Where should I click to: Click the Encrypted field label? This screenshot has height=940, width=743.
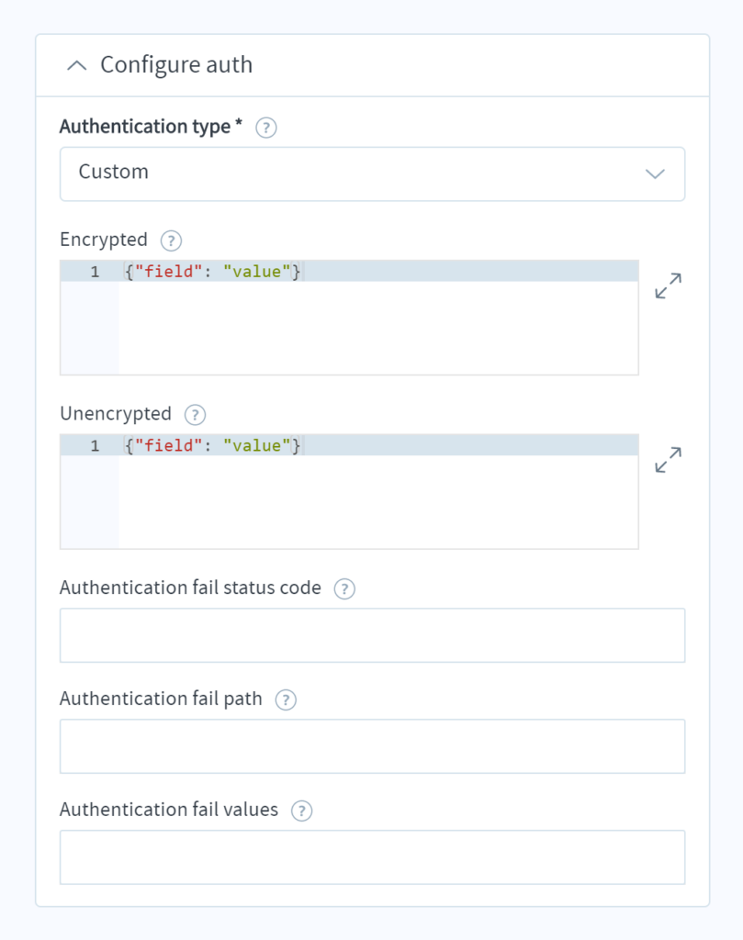coord(103,240)
